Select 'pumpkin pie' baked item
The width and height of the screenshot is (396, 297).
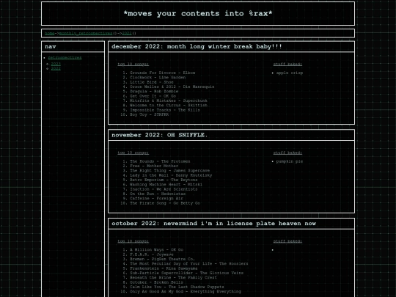point(290,161)
